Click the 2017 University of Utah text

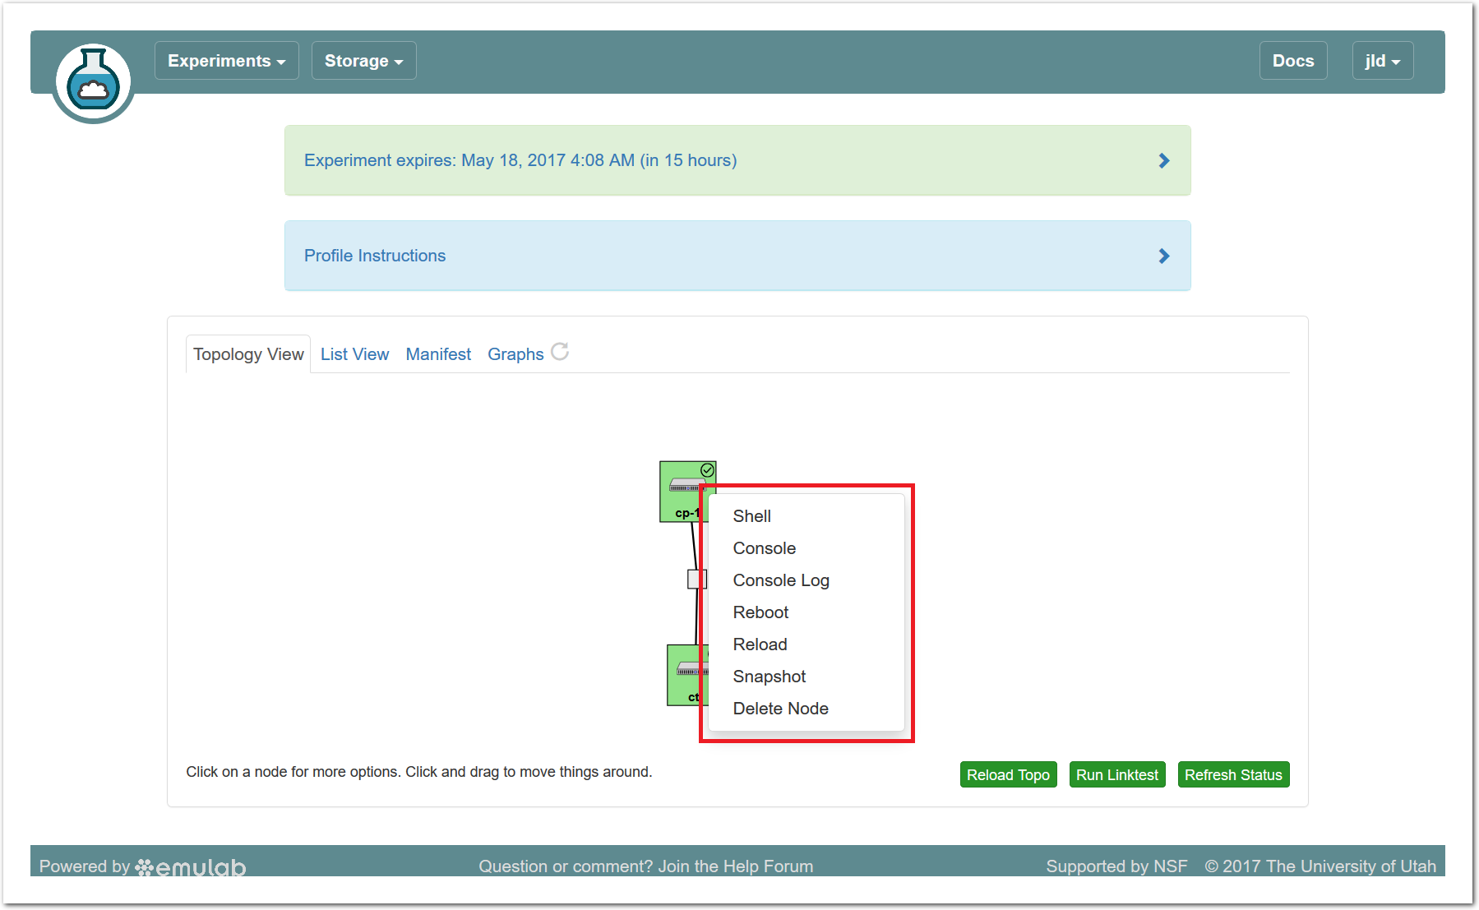1320,866
